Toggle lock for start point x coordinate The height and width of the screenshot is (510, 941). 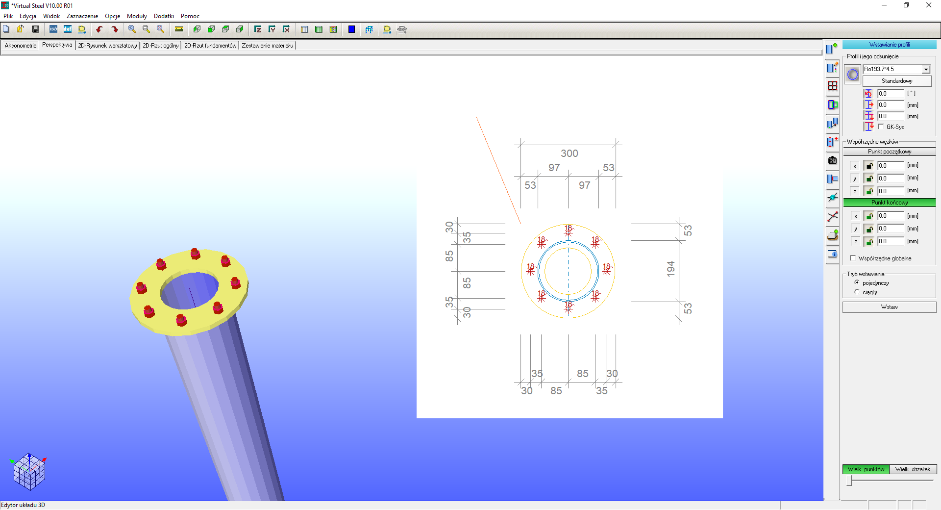(868, 166)
